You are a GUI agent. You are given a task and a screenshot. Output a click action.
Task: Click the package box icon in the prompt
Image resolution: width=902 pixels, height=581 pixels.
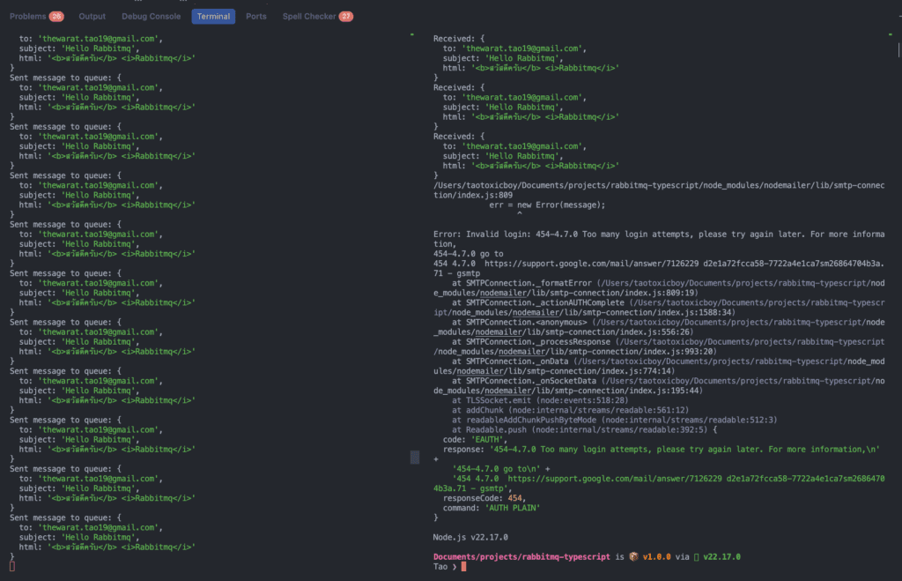[632, 556]
